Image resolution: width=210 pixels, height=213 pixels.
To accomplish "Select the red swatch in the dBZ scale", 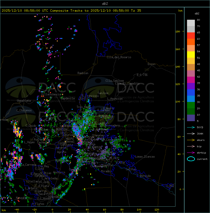I will point(191,36).
